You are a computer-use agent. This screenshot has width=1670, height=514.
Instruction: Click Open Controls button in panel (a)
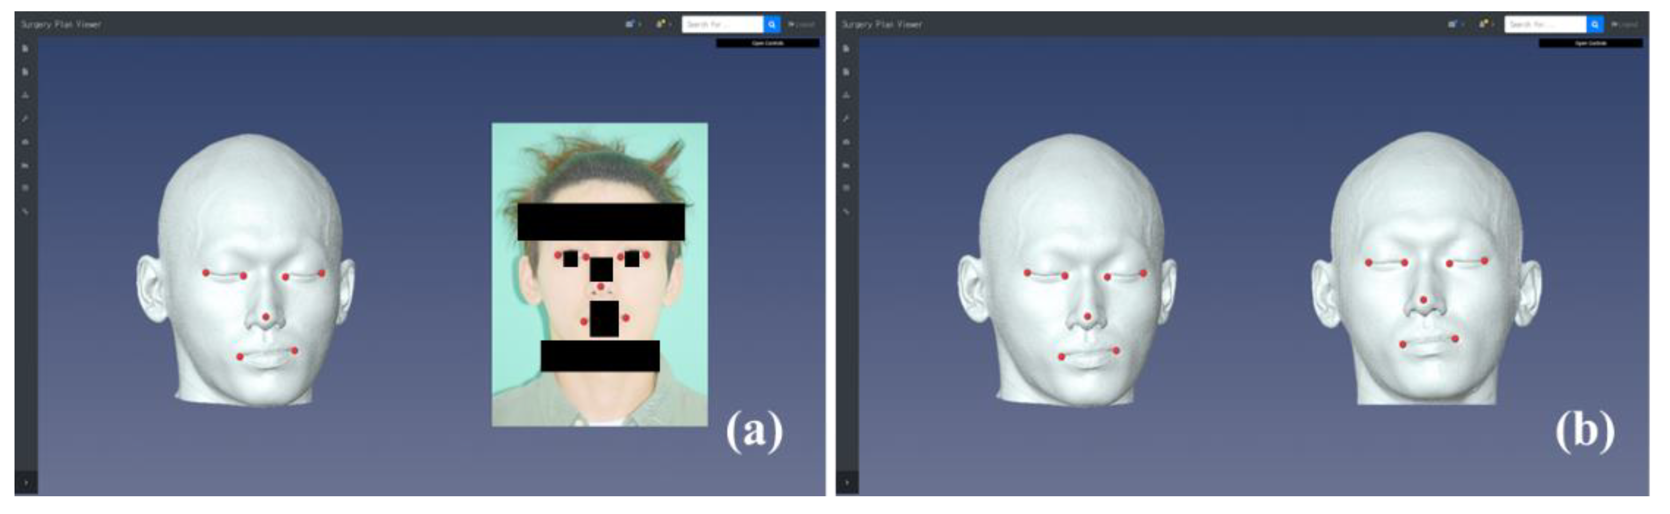tap(768, 44)
